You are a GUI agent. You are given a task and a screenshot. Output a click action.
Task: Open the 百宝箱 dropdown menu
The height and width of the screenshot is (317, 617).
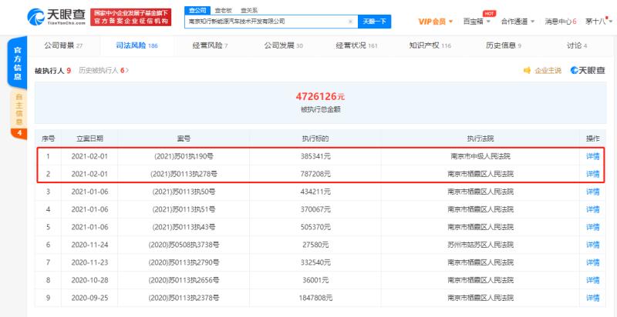click(x=477, y=22)
